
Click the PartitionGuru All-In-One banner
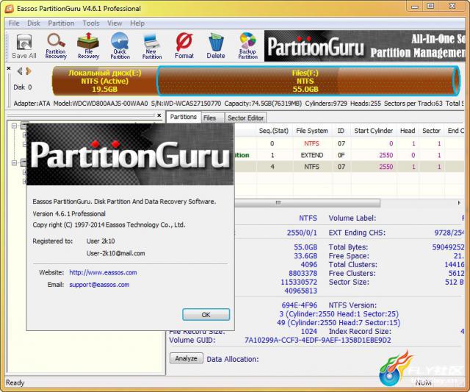tap(365, 46)
